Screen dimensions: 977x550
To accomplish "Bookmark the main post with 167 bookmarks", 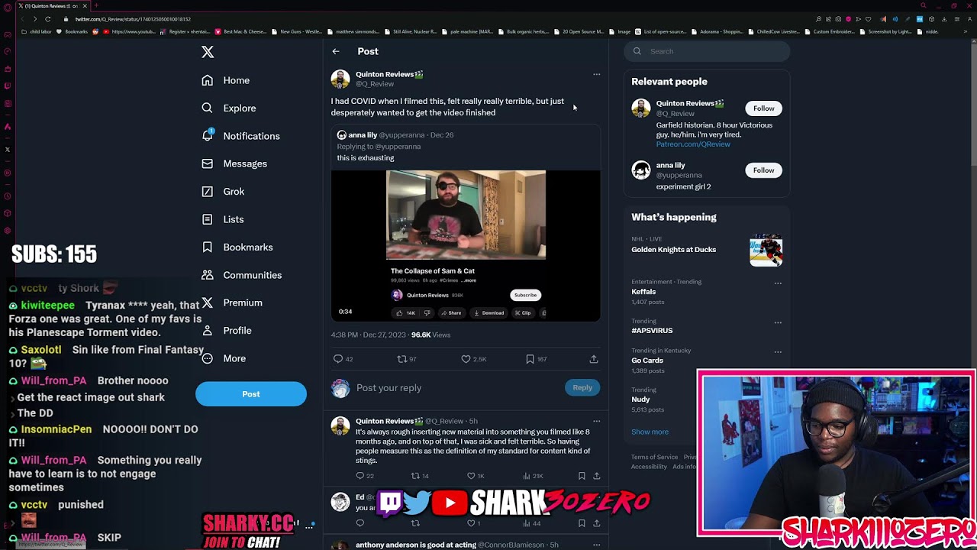I will [x=530, y=359].
